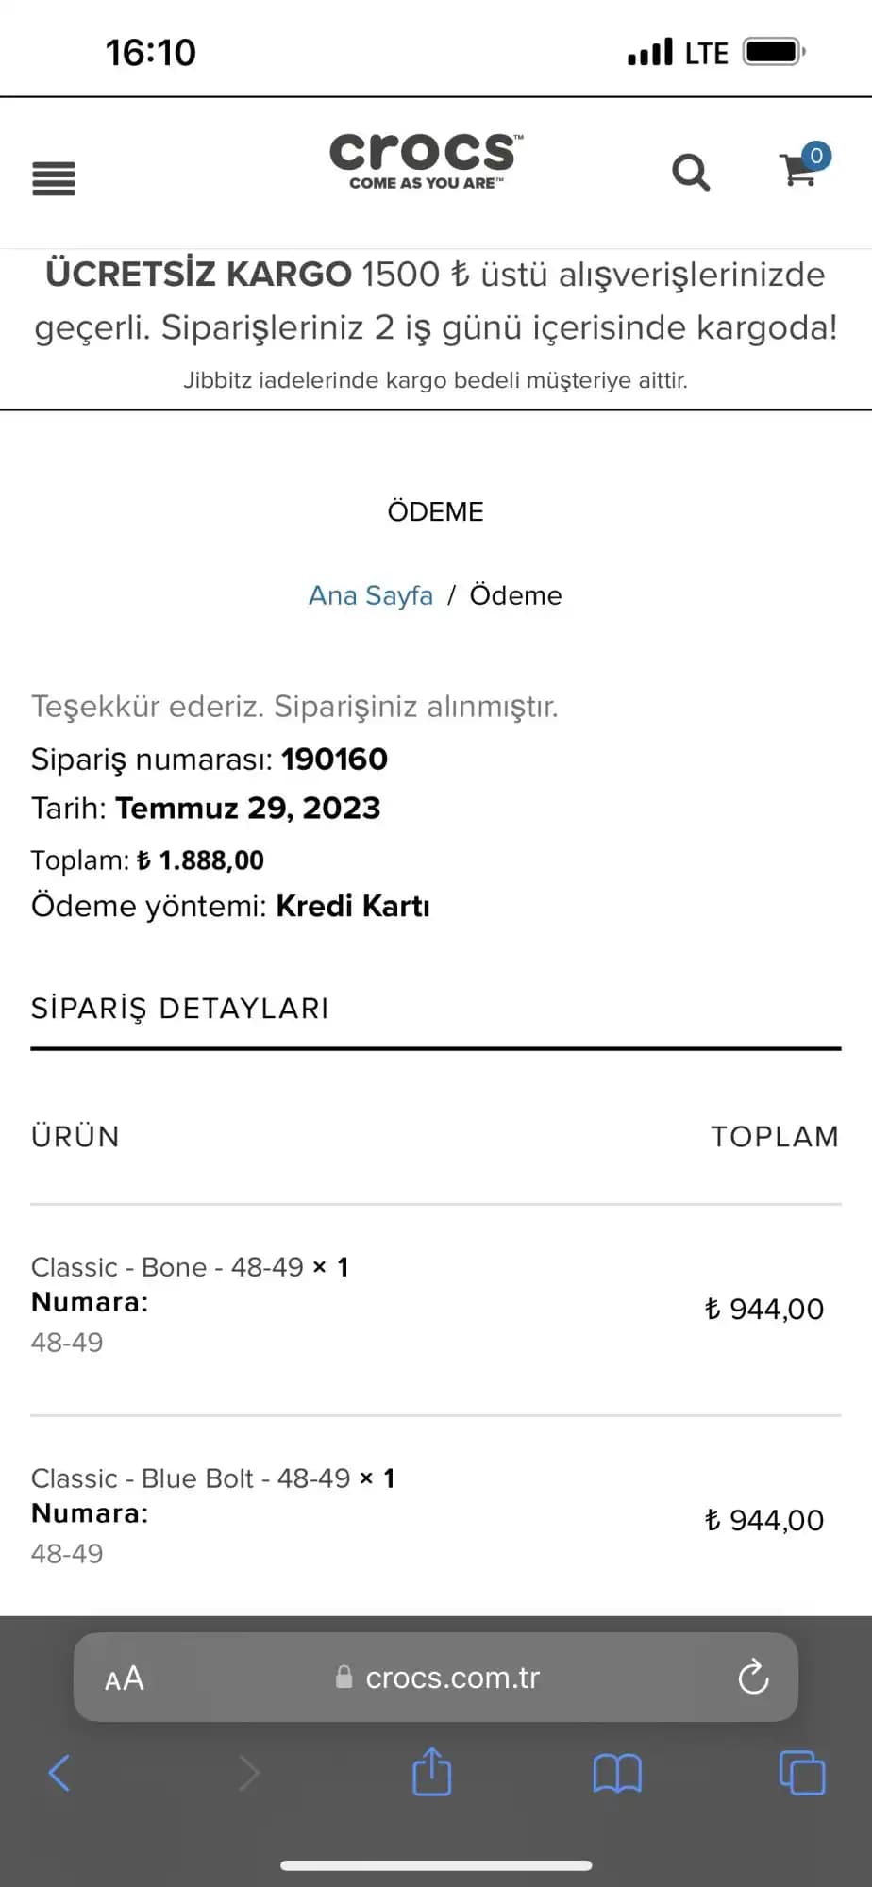Open Safari bookmarks icon
The image size is (872, 1887).
point(617,1773)
